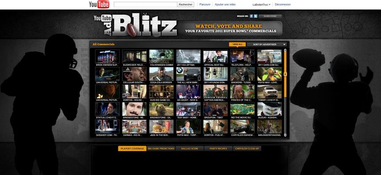Image resolution: width=381 pixels, height=175 pixels.
Task: Click the Watch, Vote and Share banner
Action: [x=230, y=29]
